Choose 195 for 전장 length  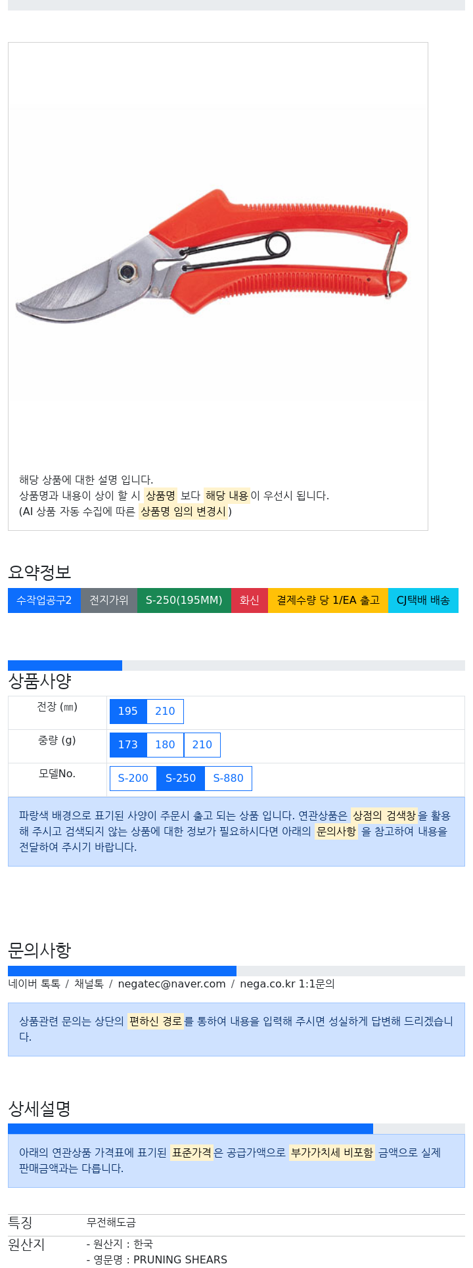128,712
